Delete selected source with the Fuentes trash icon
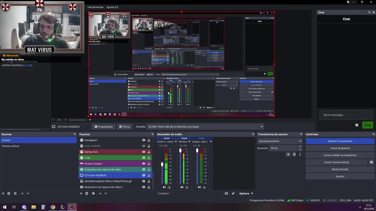Image resolution: width=376 pixels, height=211 pixels. pos(87,193)
